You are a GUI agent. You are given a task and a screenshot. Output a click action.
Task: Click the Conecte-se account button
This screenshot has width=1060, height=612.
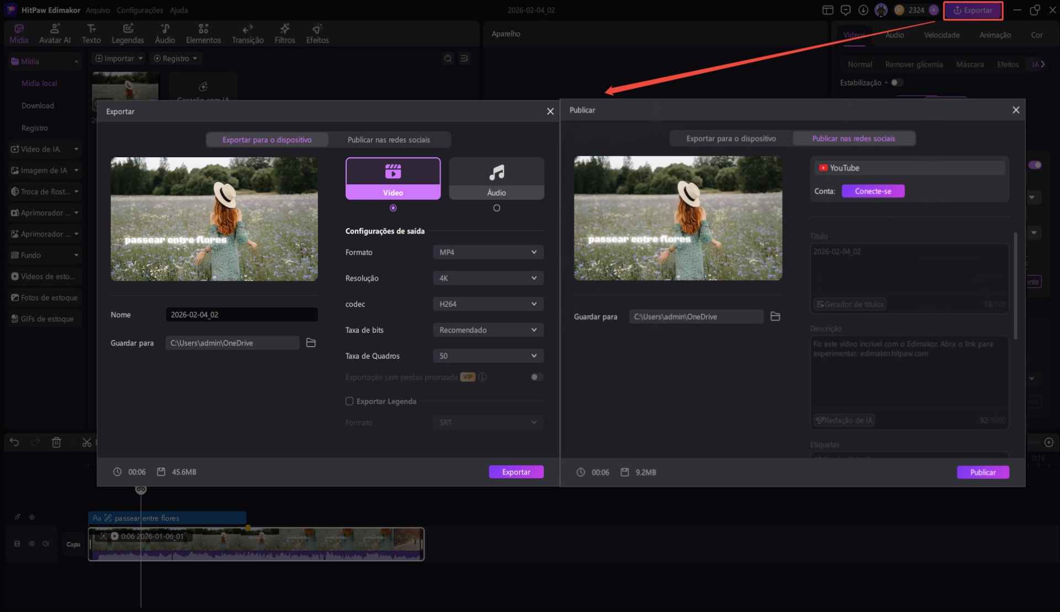(x=872, y=191)
